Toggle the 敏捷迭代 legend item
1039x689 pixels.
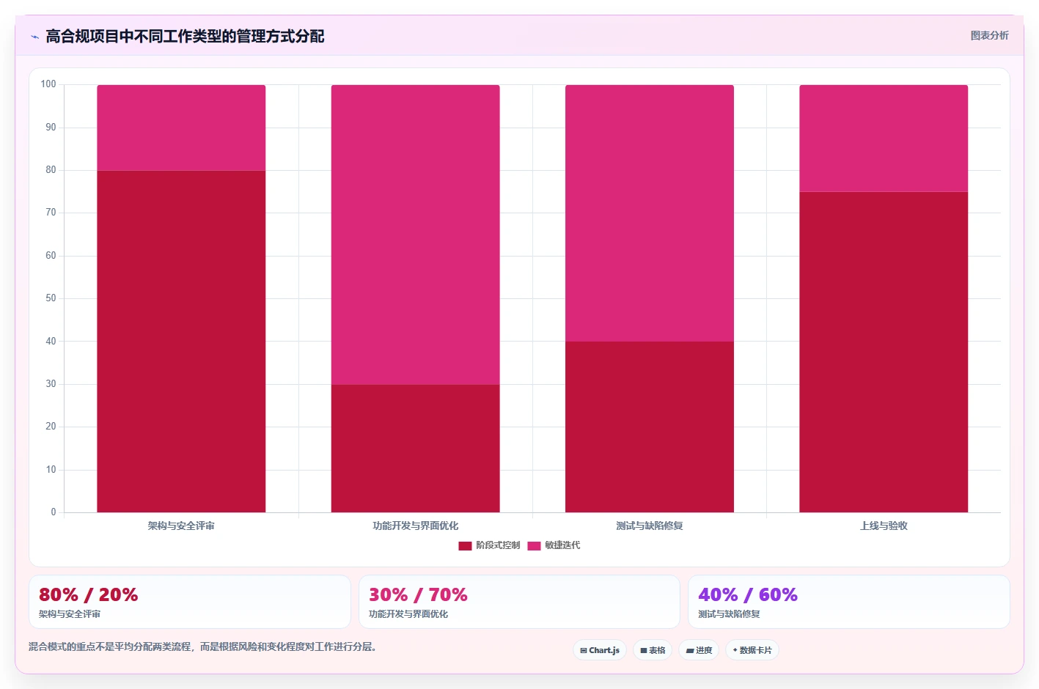click(554, 545)
